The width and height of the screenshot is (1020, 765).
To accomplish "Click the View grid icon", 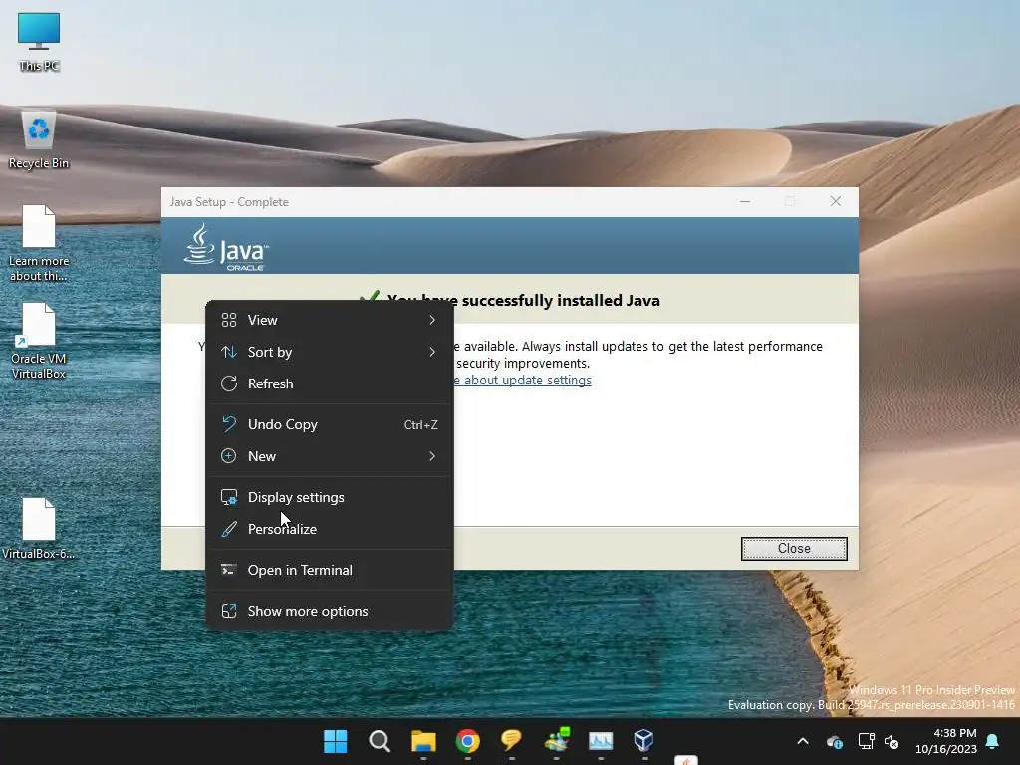I will [229, 320].
